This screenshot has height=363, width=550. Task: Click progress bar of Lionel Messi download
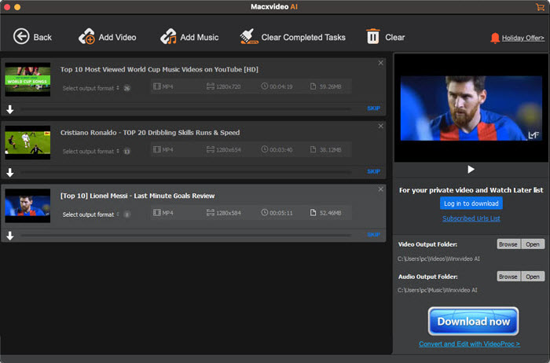coord(186,236)
